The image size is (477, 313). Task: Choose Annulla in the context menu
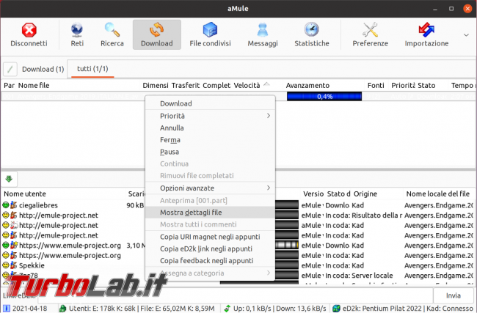click(210, 128)
